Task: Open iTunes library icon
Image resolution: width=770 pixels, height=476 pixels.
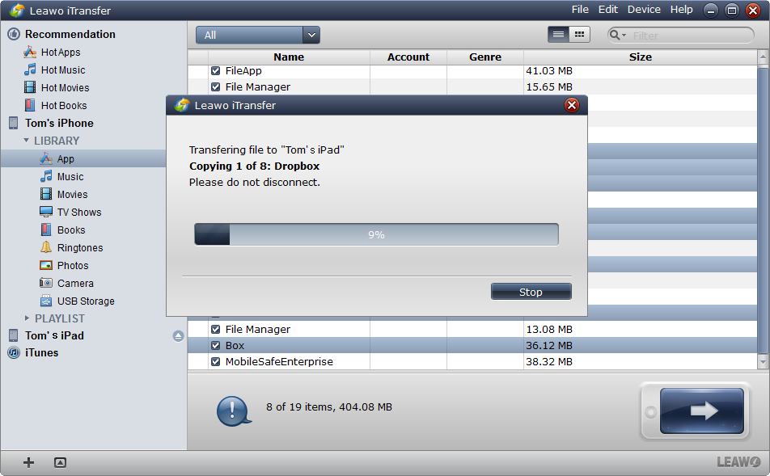Action: point(14,352)
